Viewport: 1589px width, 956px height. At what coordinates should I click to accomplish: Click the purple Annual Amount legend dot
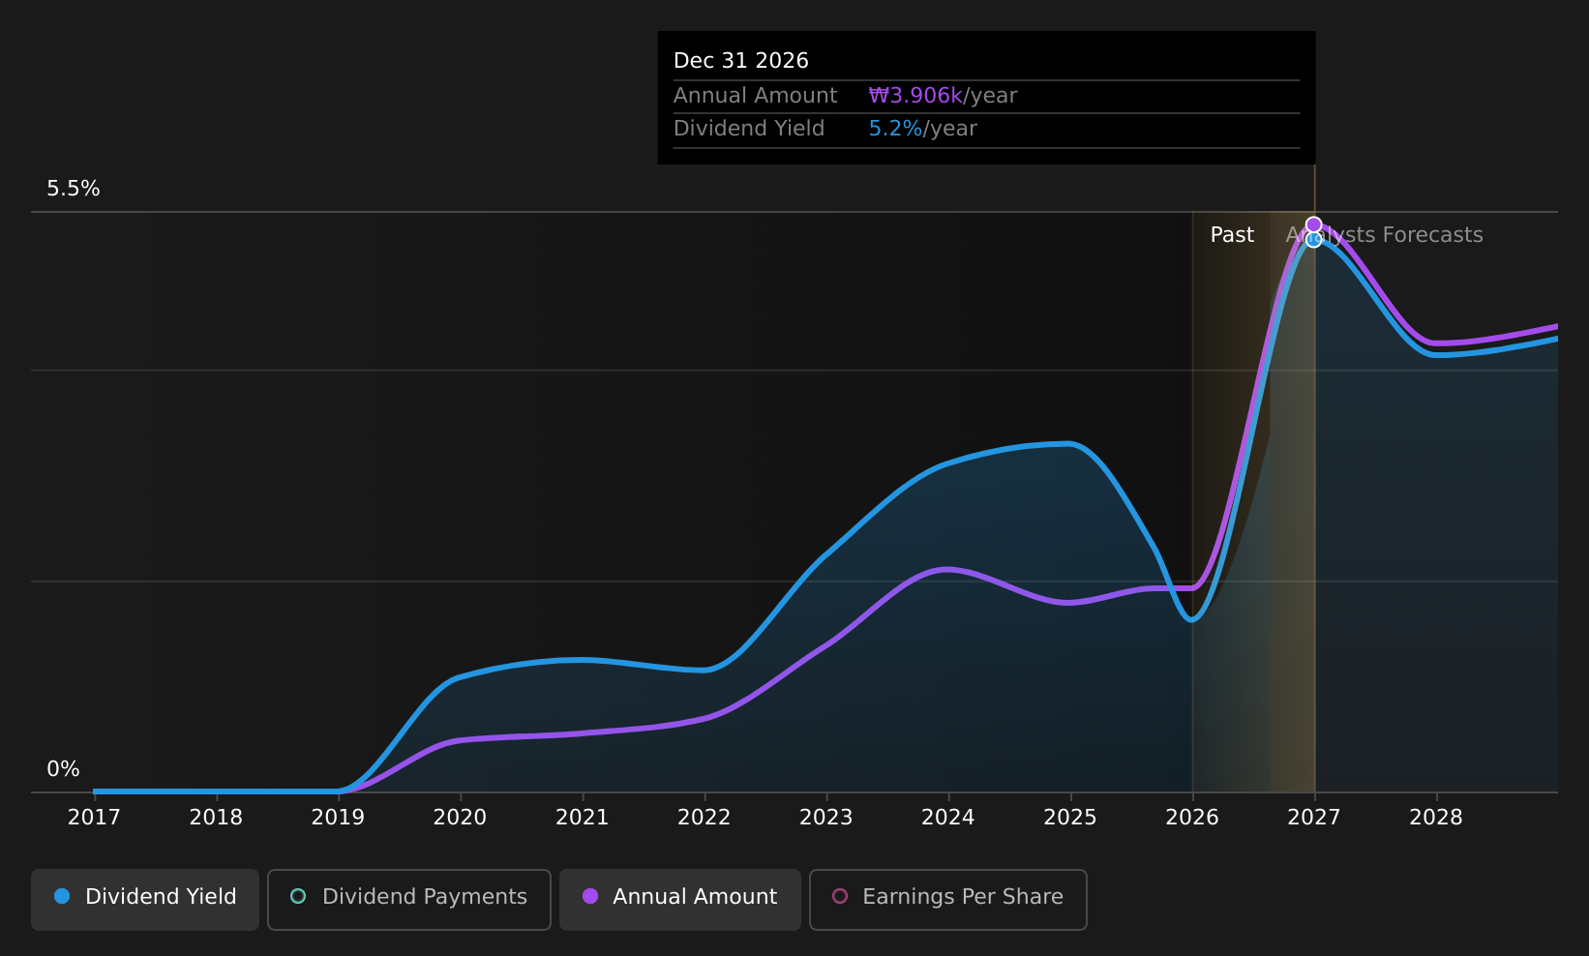tap(590, 896)
